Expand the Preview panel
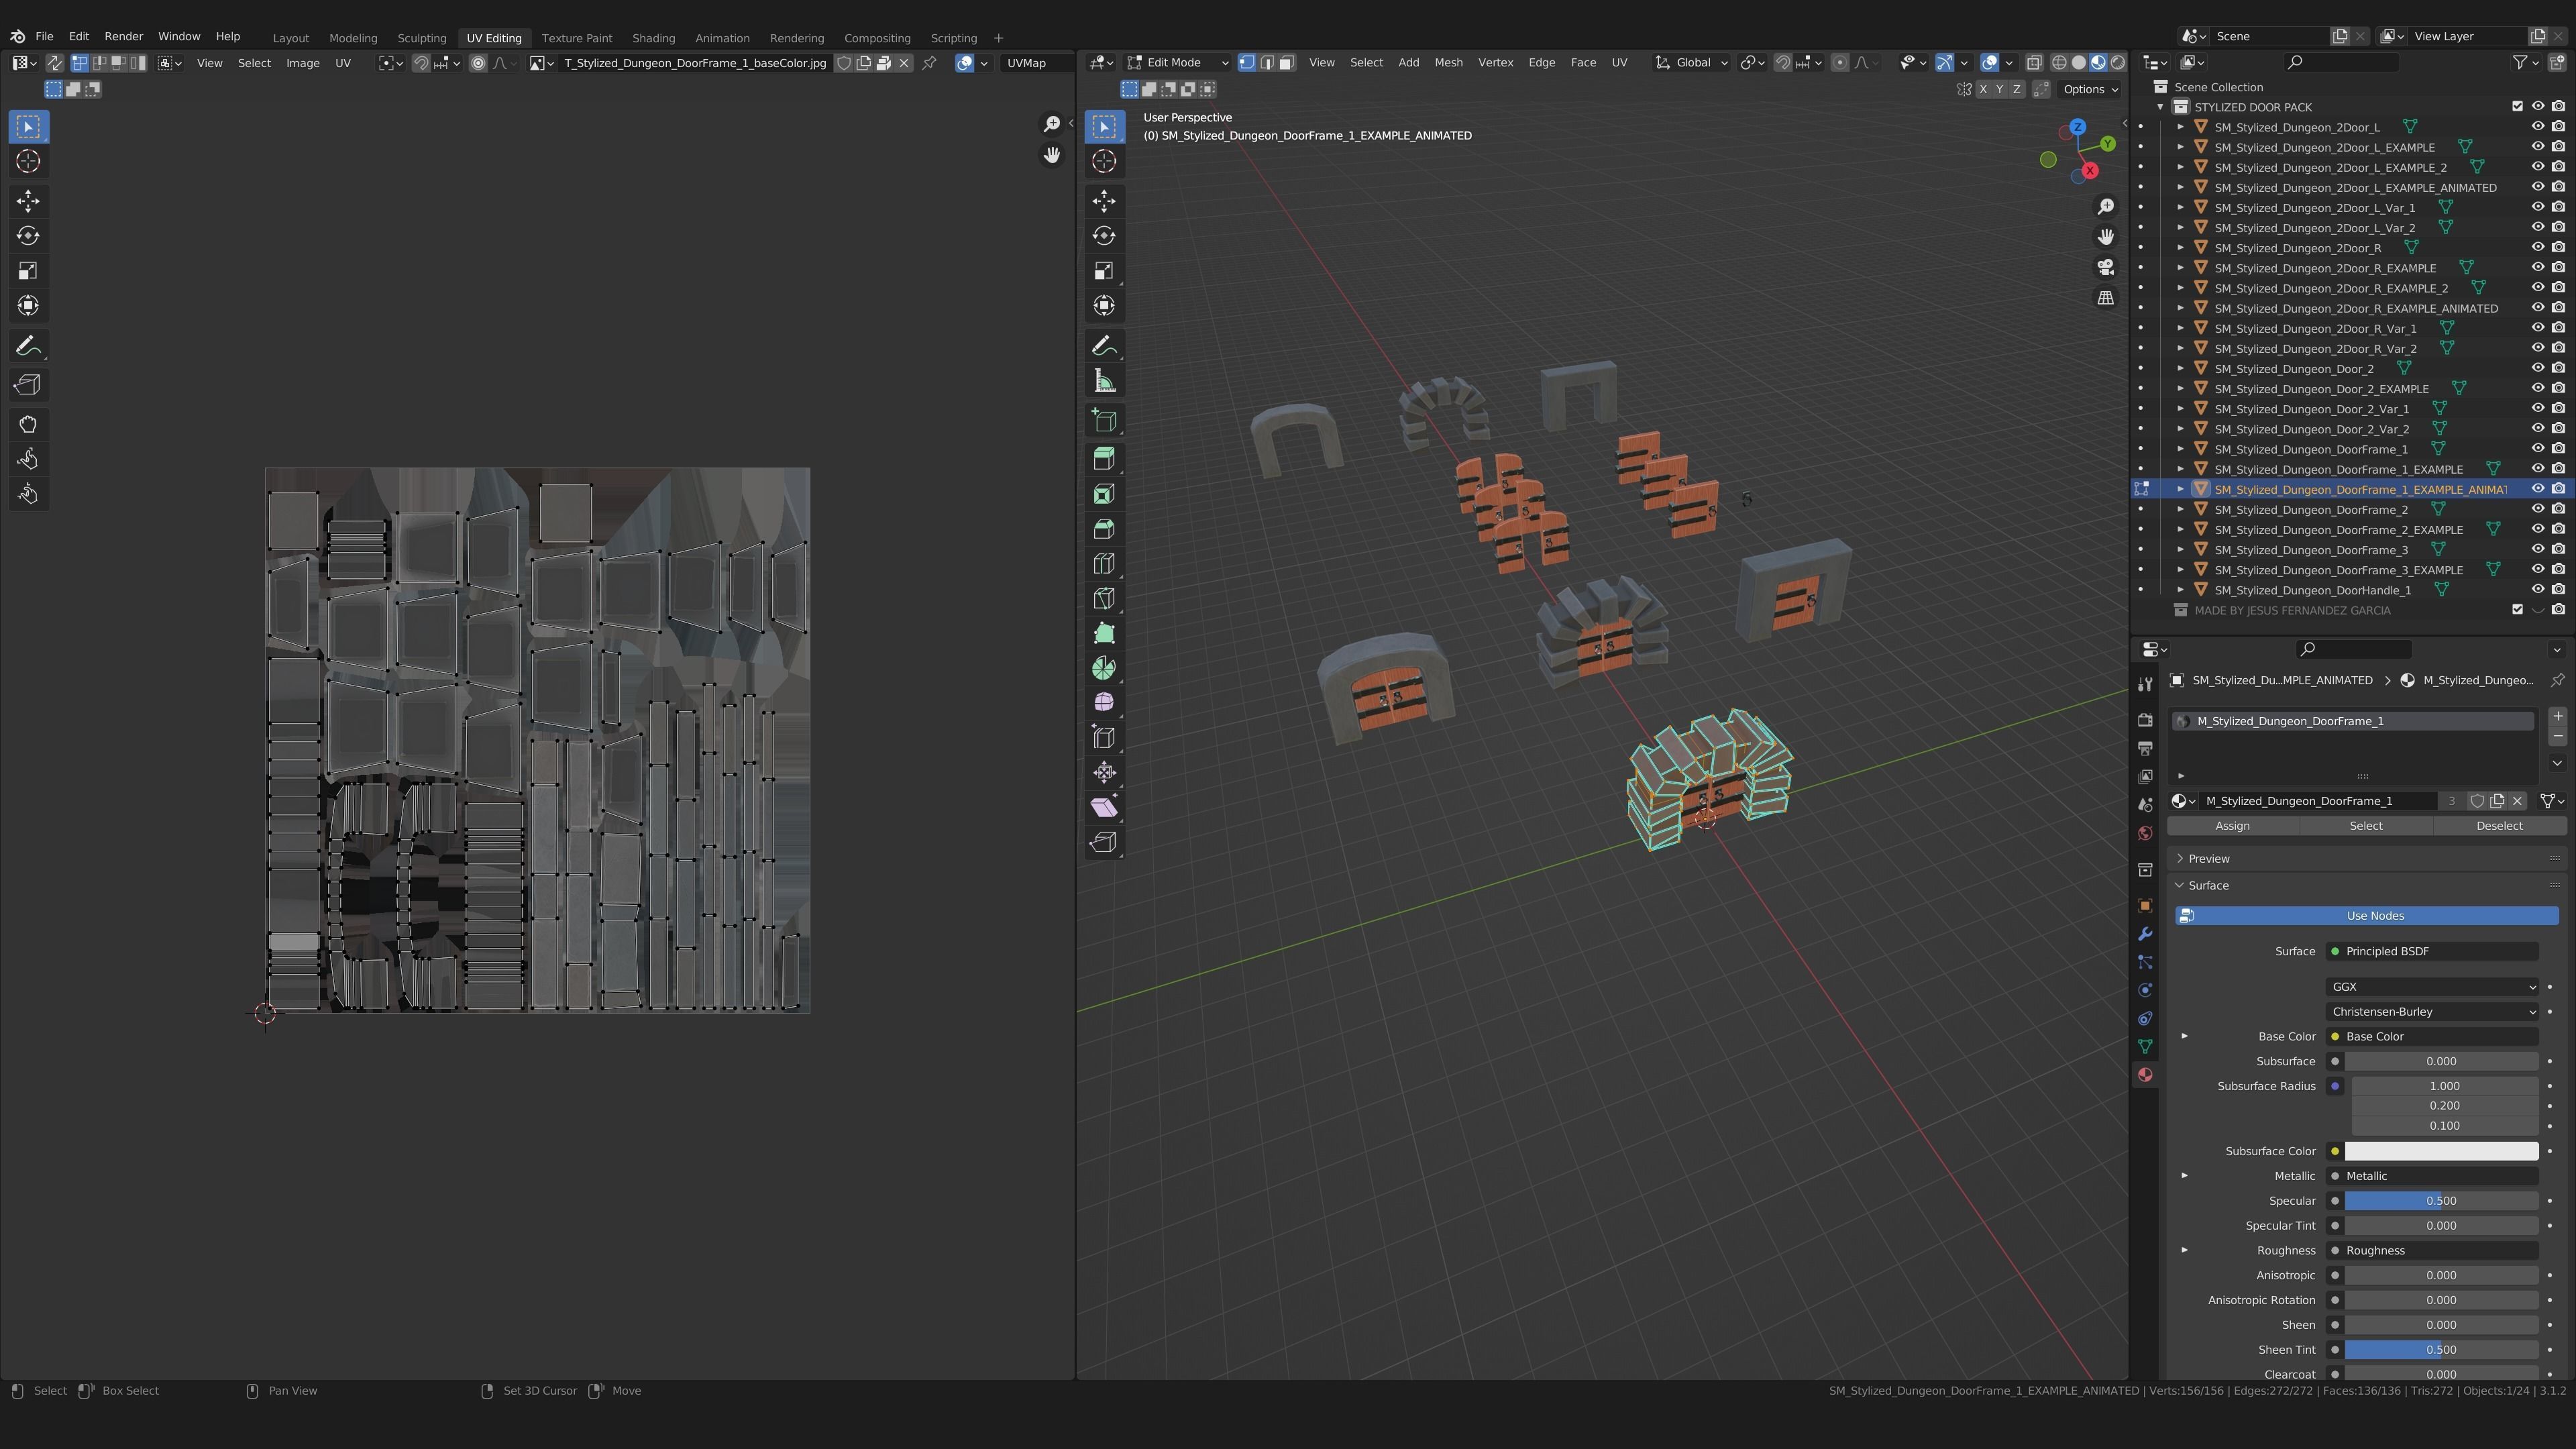This screenshot has width=2576, height=1449. pyautogui.click(x=2208, y=859)
